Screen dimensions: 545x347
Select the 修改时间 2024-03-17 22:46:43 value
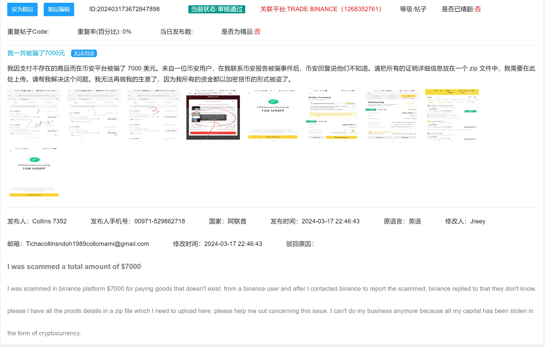click(x=233, y=244)
